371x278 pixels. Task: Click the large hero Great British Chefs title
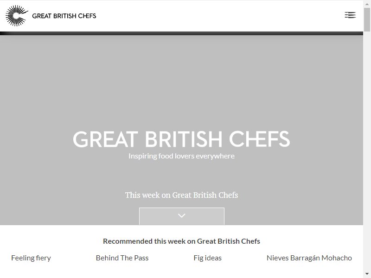pyautogui.click(x=181, y=139)
